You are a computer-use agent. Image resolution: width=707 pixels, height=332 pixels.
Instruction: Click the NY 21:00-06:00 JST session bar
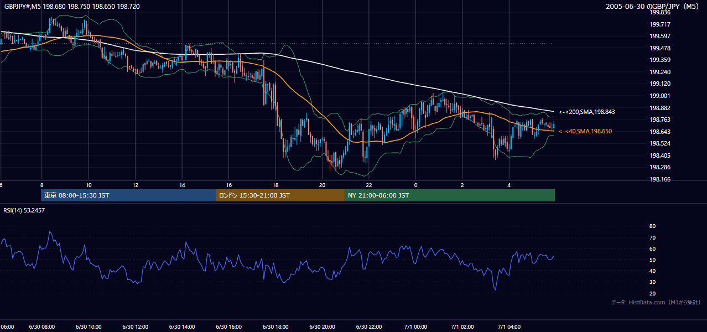click(x=450, y=195)
